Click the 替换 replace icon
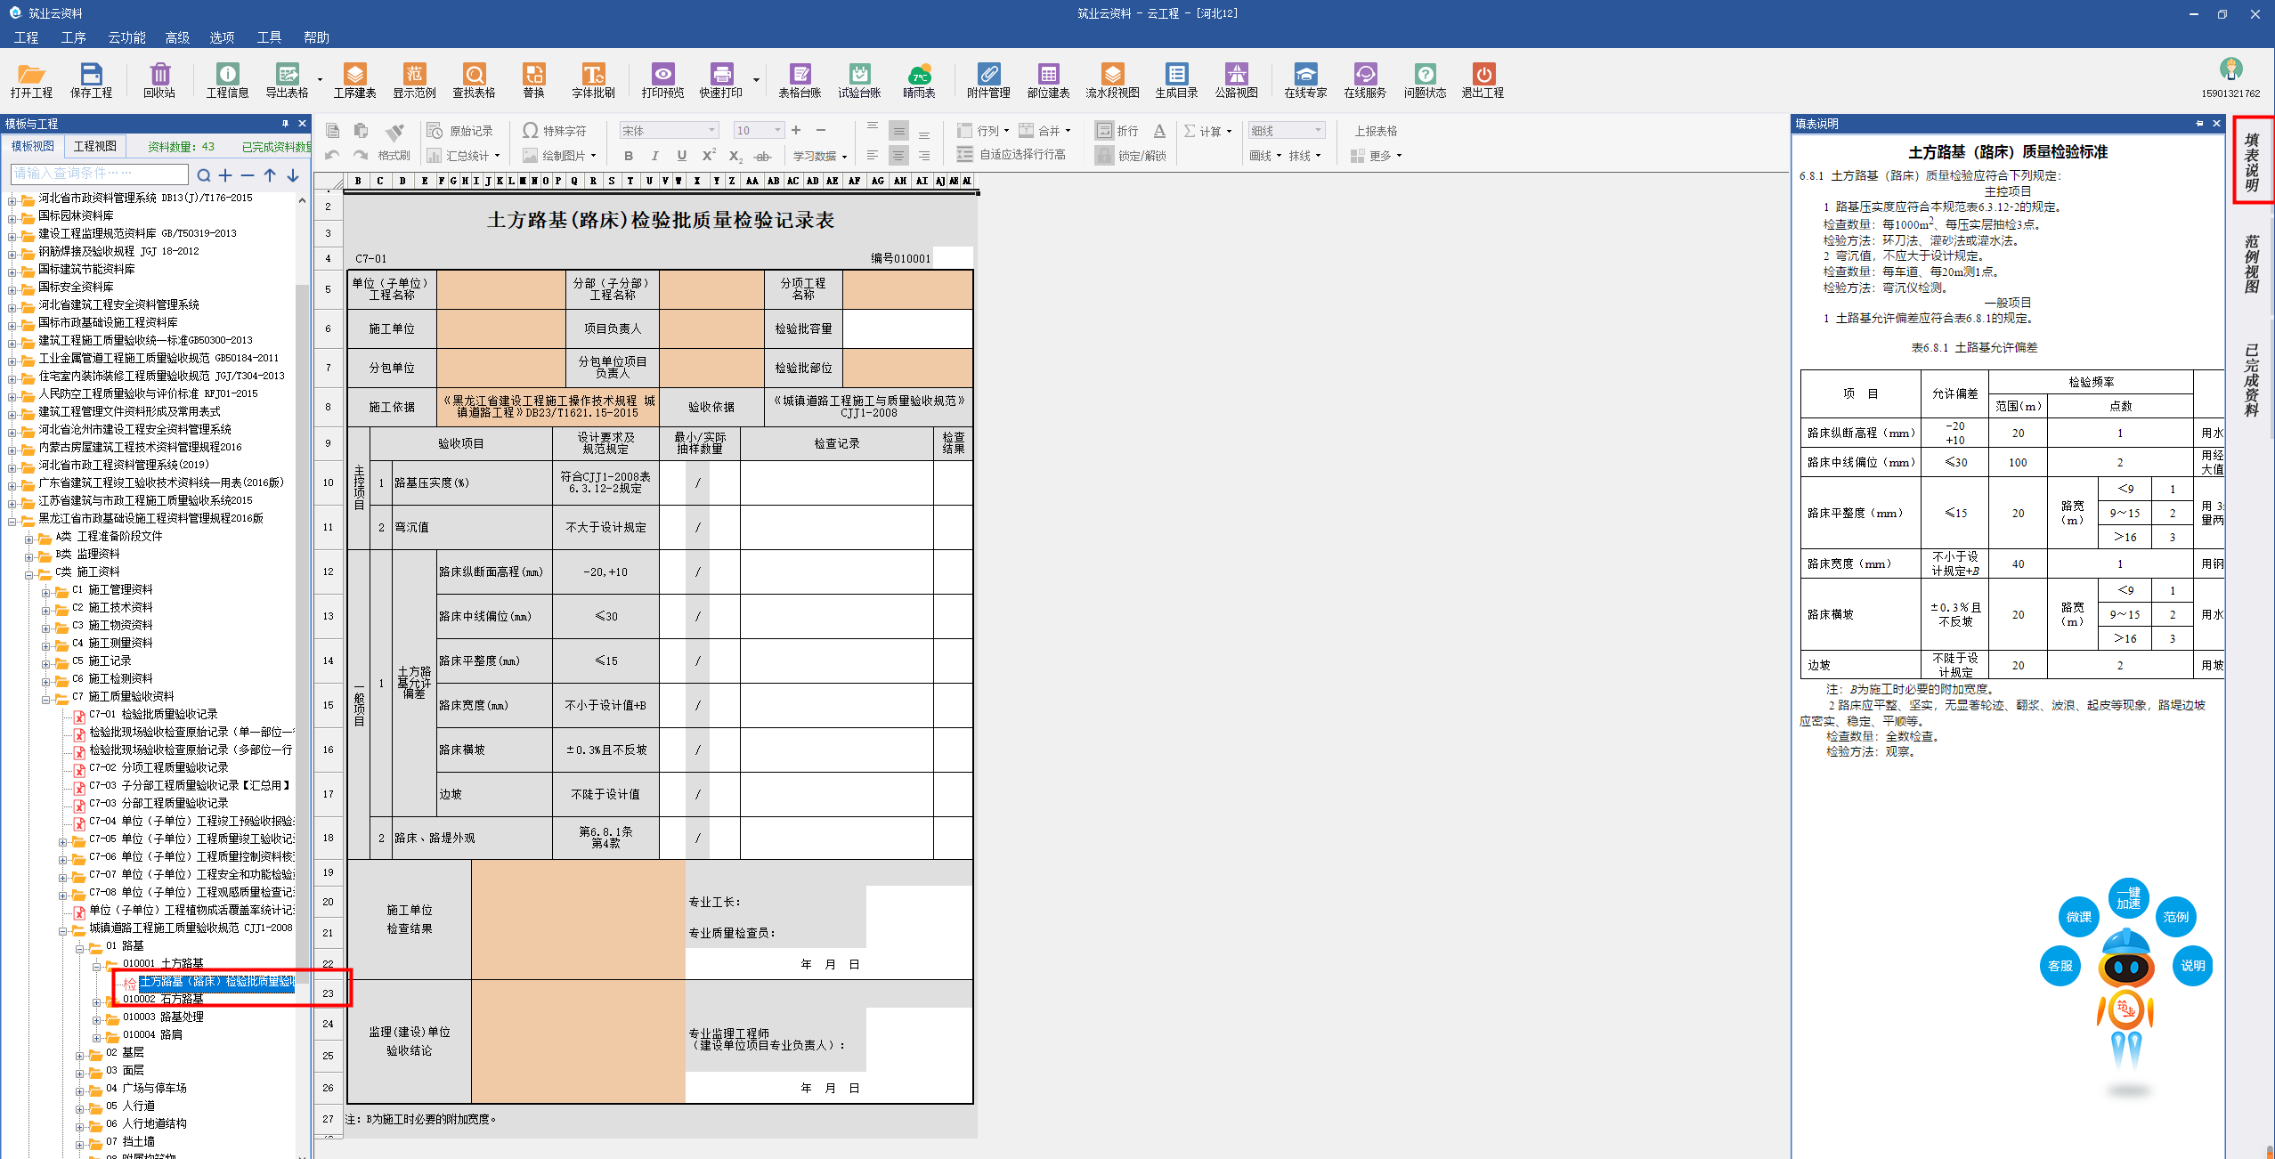This screenshot has width=2275, height=1159. (x=533, y=80)
